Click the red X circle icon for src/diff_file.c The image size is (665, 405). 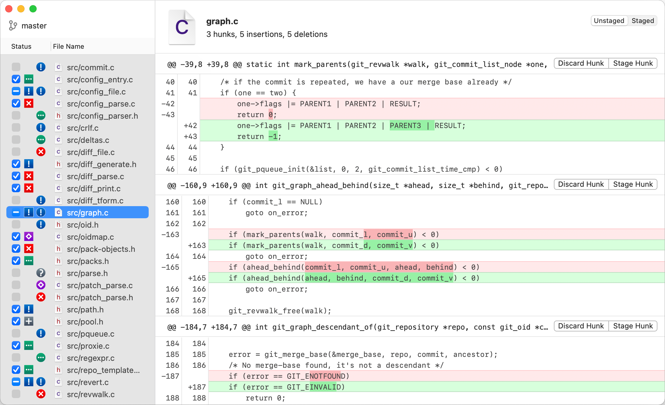pos(41,152)
